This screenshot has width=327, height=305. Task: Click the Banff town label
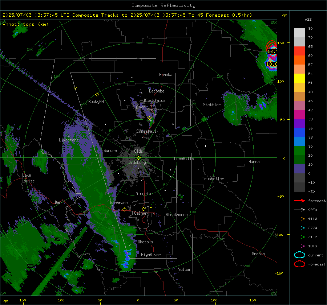[x=60, y=202]
